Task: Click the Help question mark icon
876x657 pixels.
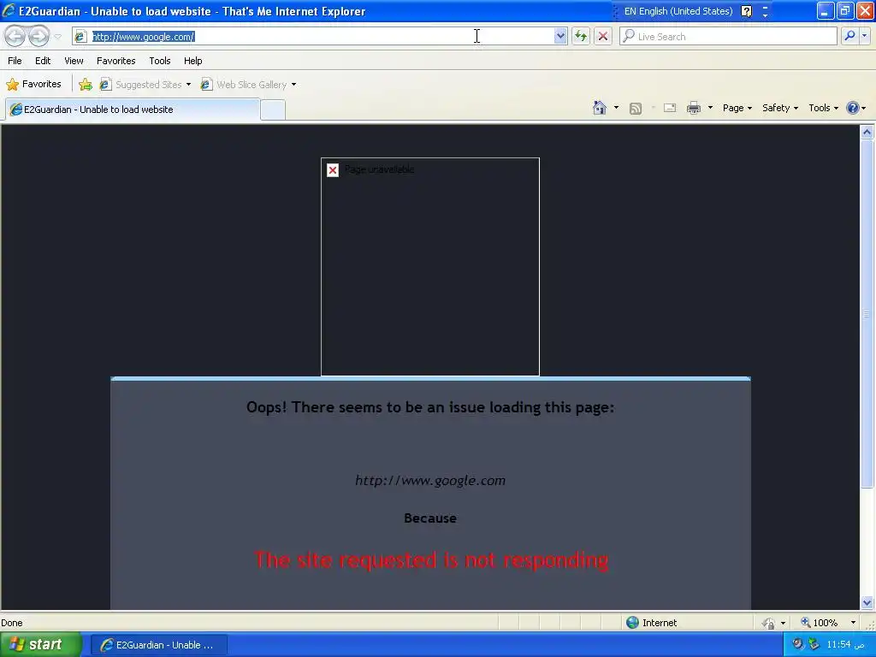Action: click(853, 108)
